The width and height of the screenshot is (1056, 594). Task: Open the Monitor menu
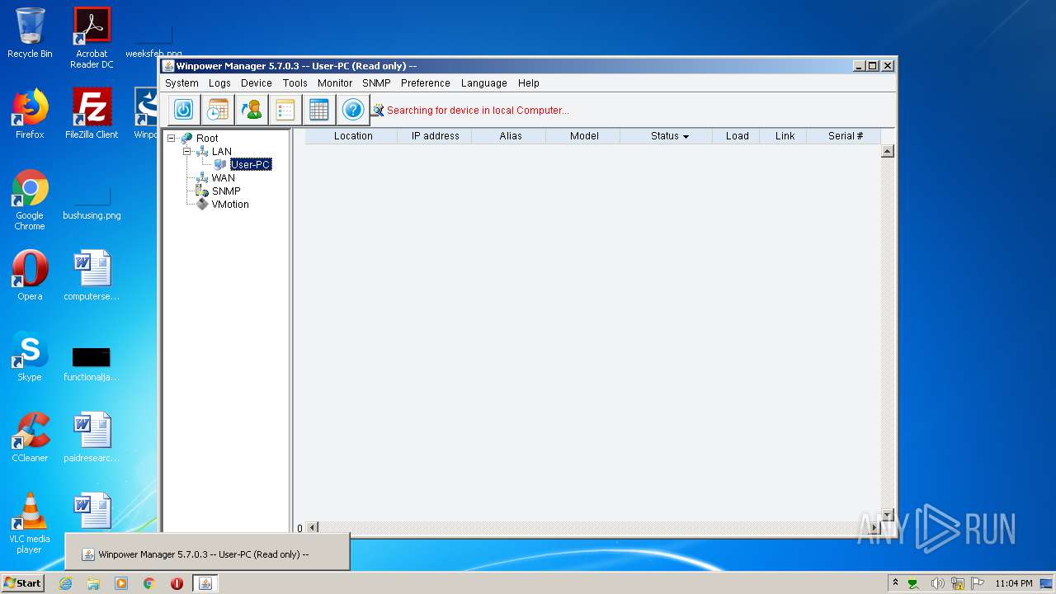(x=335, y=83)
